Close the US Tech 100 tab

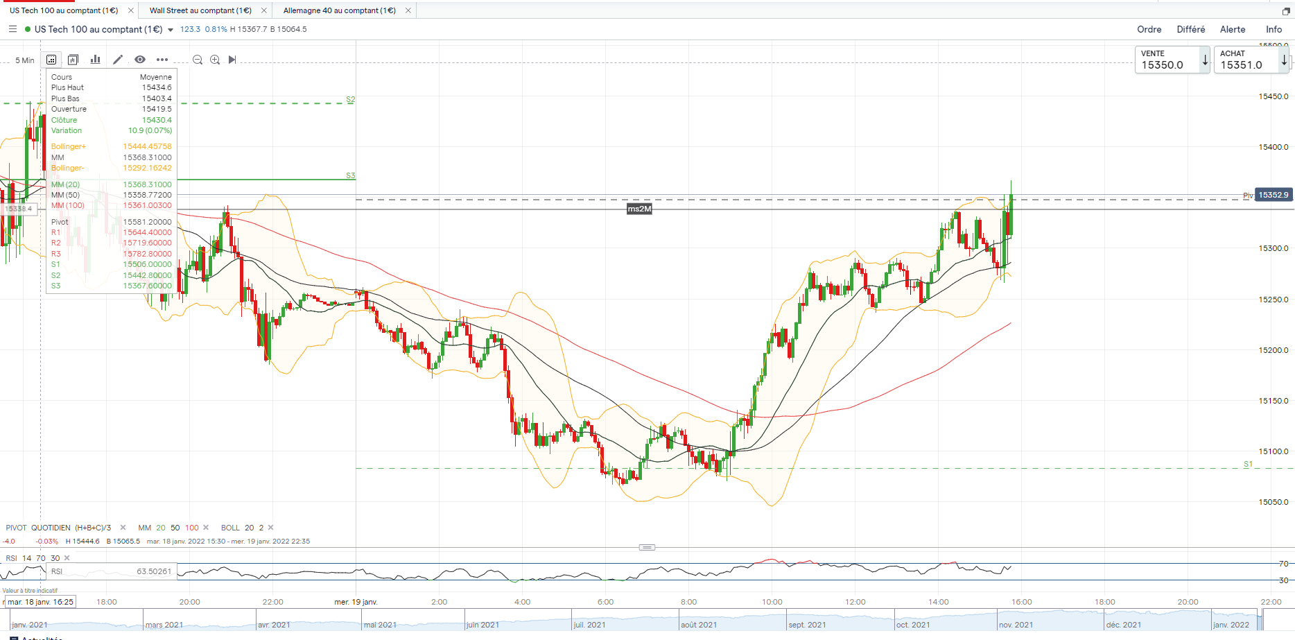131,10
